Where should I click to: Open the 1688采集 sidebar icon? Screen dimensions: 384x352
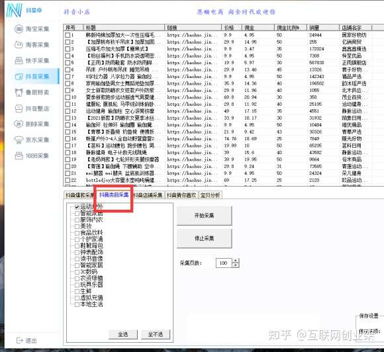tap(19, 155)
